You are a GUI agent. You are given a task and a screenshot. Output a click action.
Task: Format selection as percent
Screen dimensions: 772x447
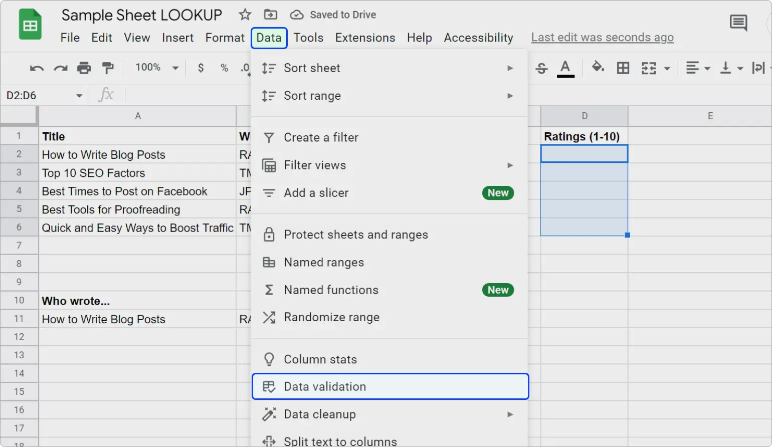(224, 68)
